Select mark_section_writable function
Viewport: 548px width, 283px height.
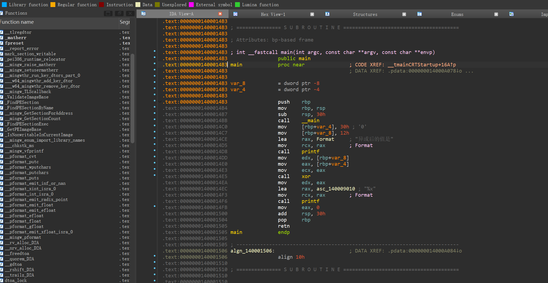point(30,54)
